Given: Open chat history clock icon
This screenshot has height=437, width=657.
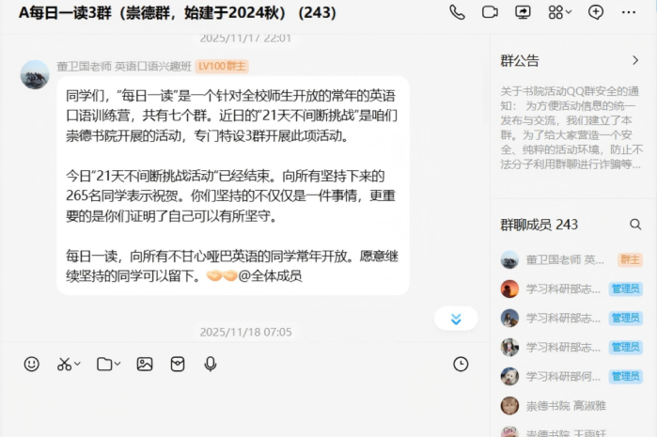Looking at the screenshot, I should point(461,364).
